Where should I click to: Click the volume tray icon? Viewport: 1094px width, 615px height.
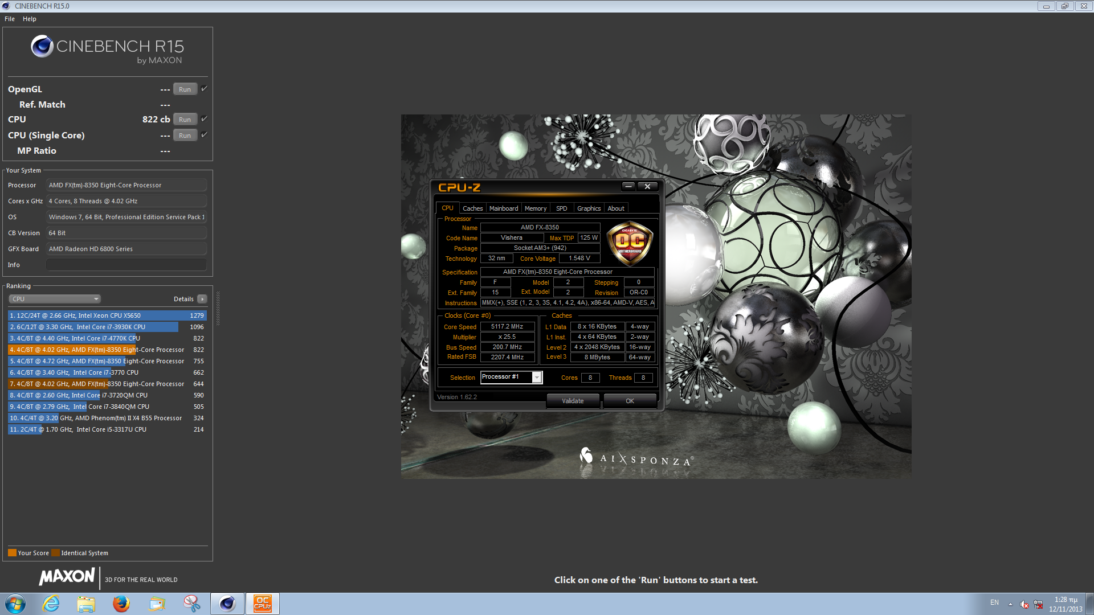pos(1024,604)
